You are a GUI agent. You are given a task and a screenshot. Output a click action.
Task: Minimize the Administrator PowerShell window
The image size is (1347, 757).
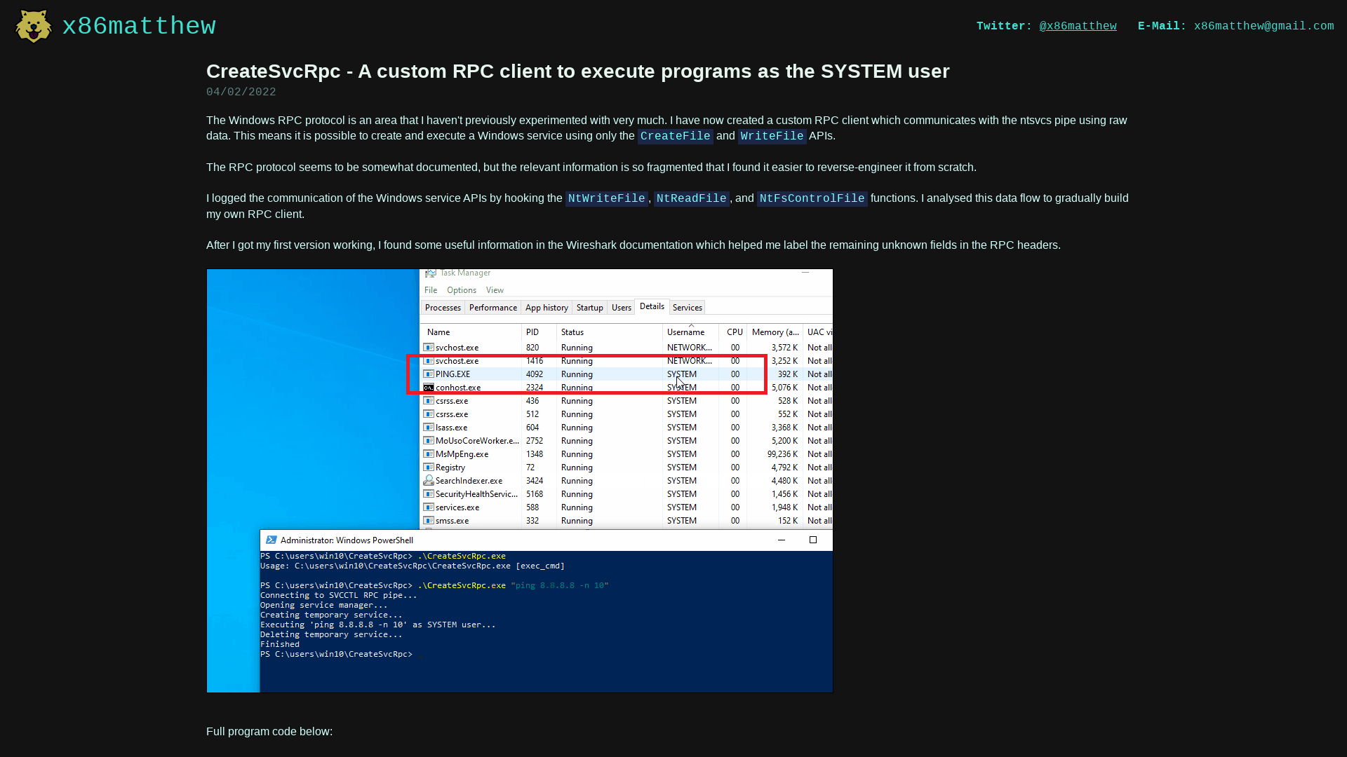[781, 540]
